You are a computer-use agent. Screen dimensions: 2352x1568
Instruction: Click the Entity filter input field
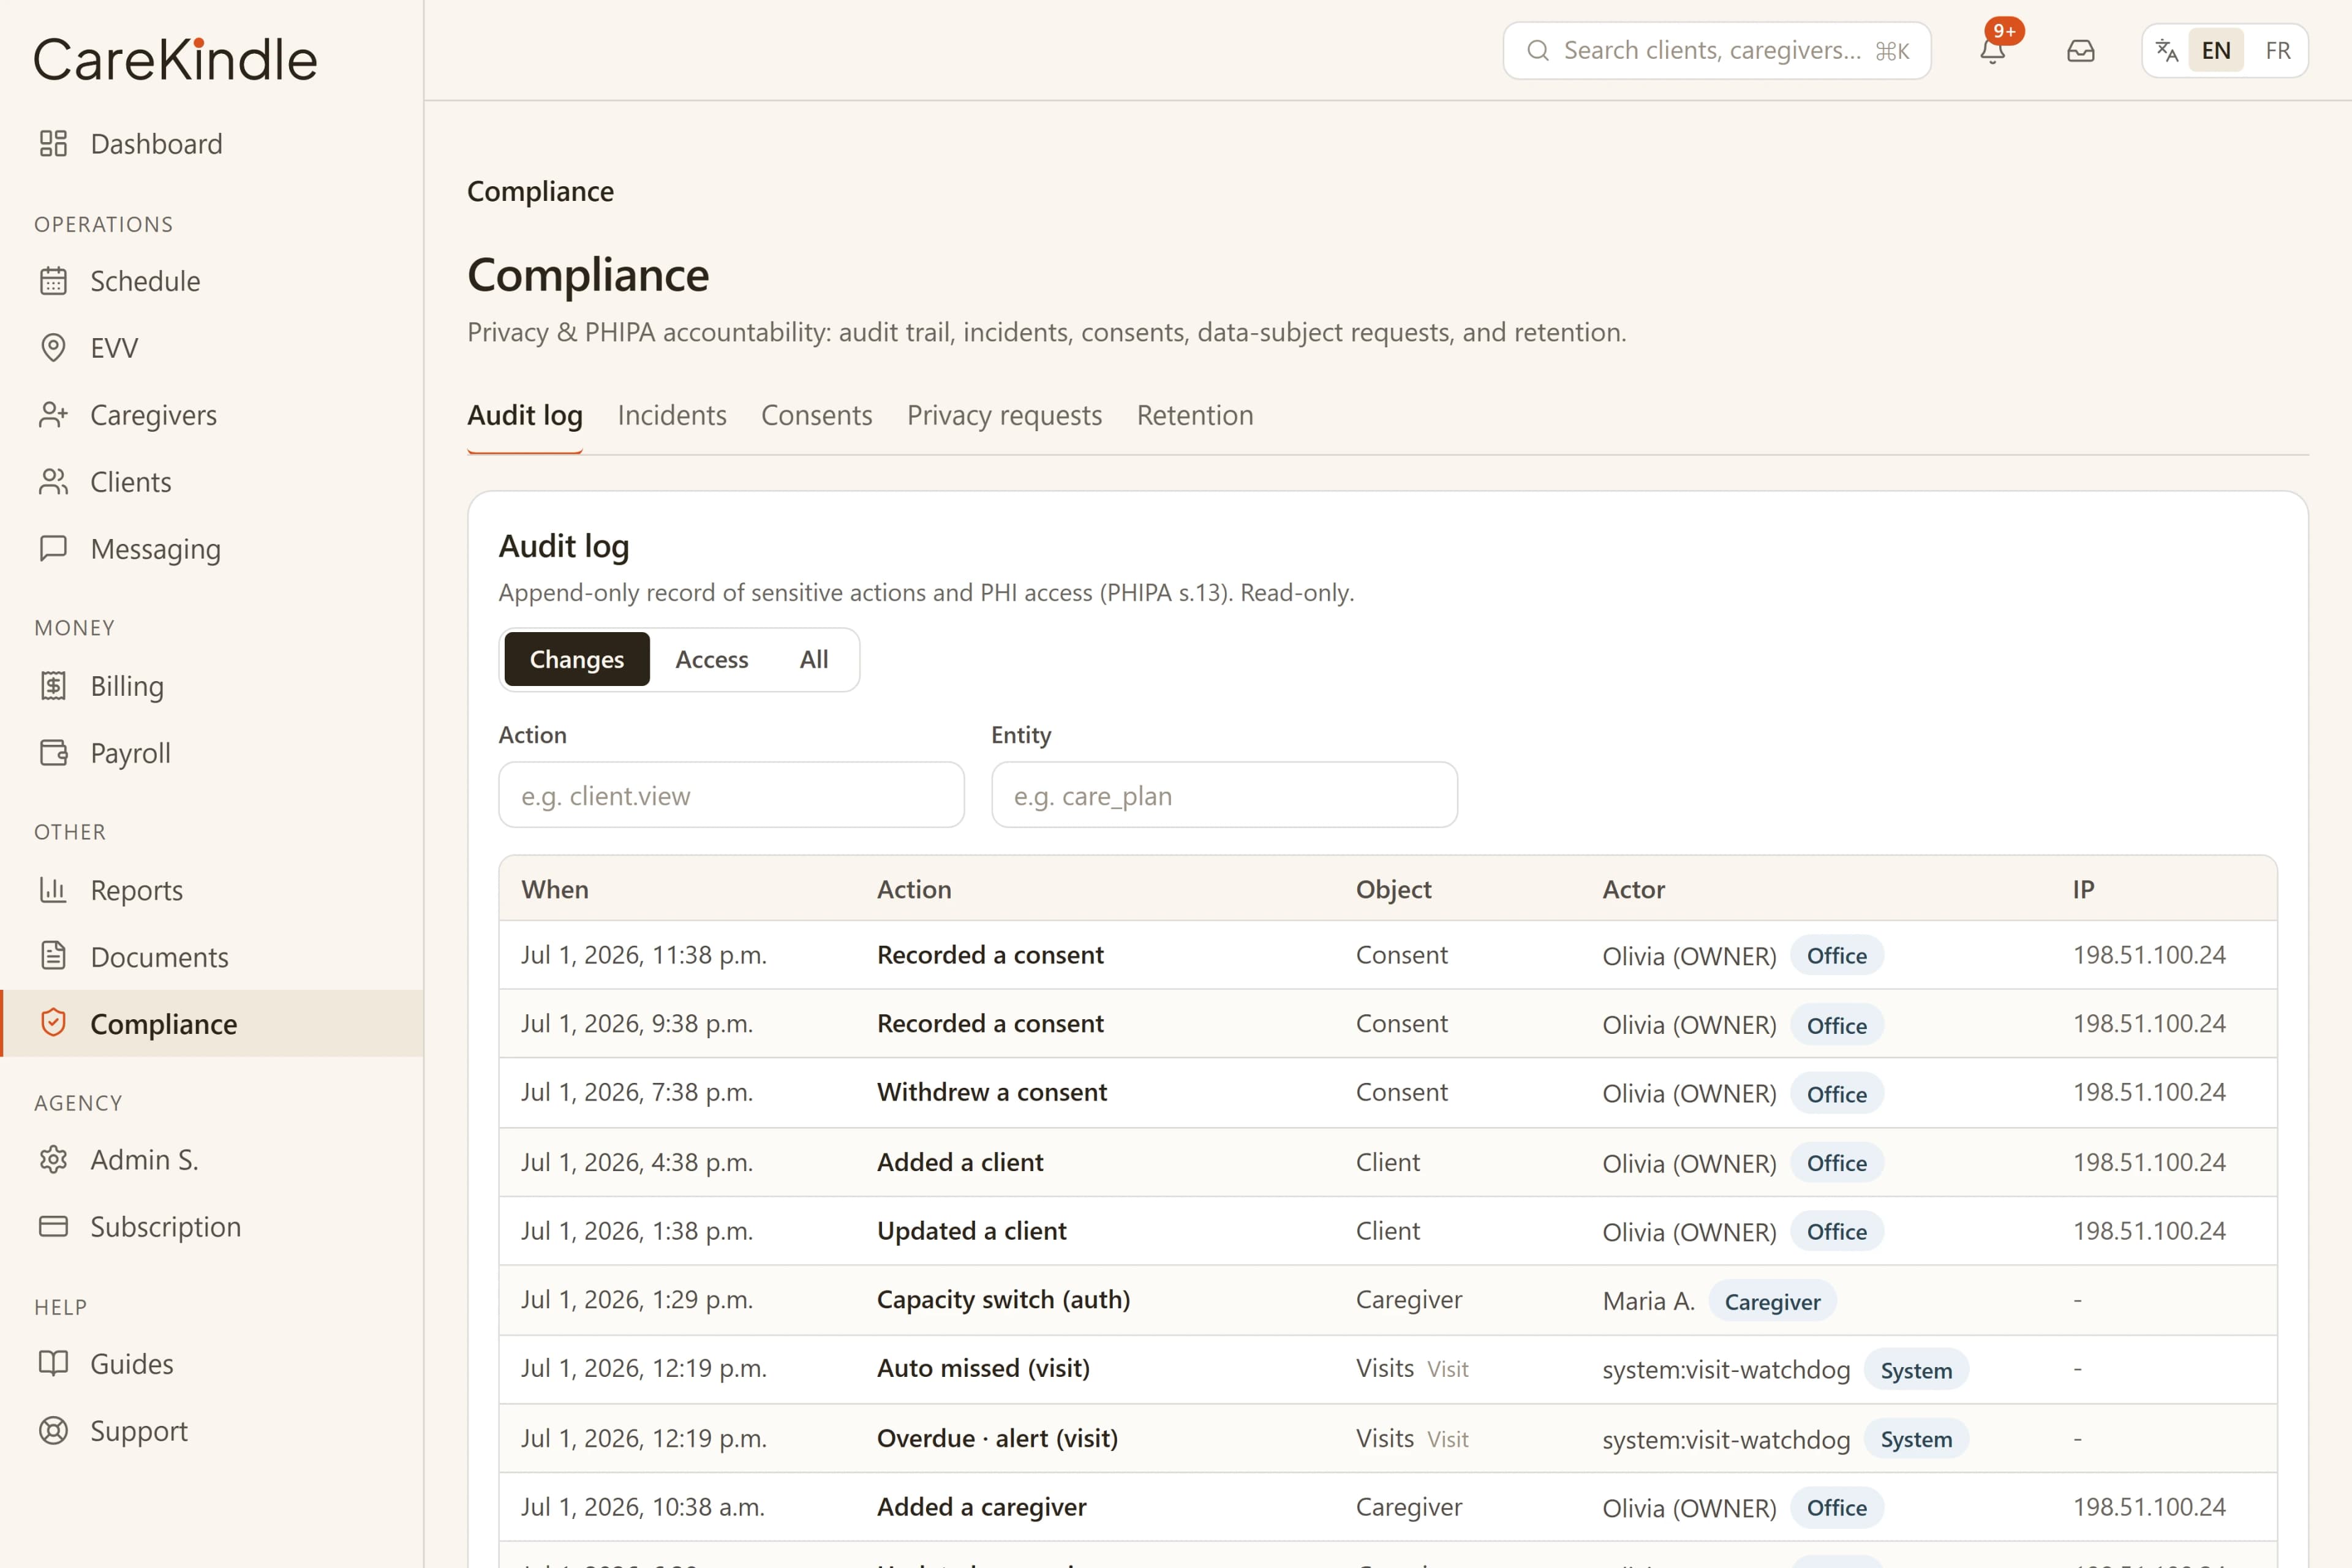pyautogui.click(x=1224, y=795)
